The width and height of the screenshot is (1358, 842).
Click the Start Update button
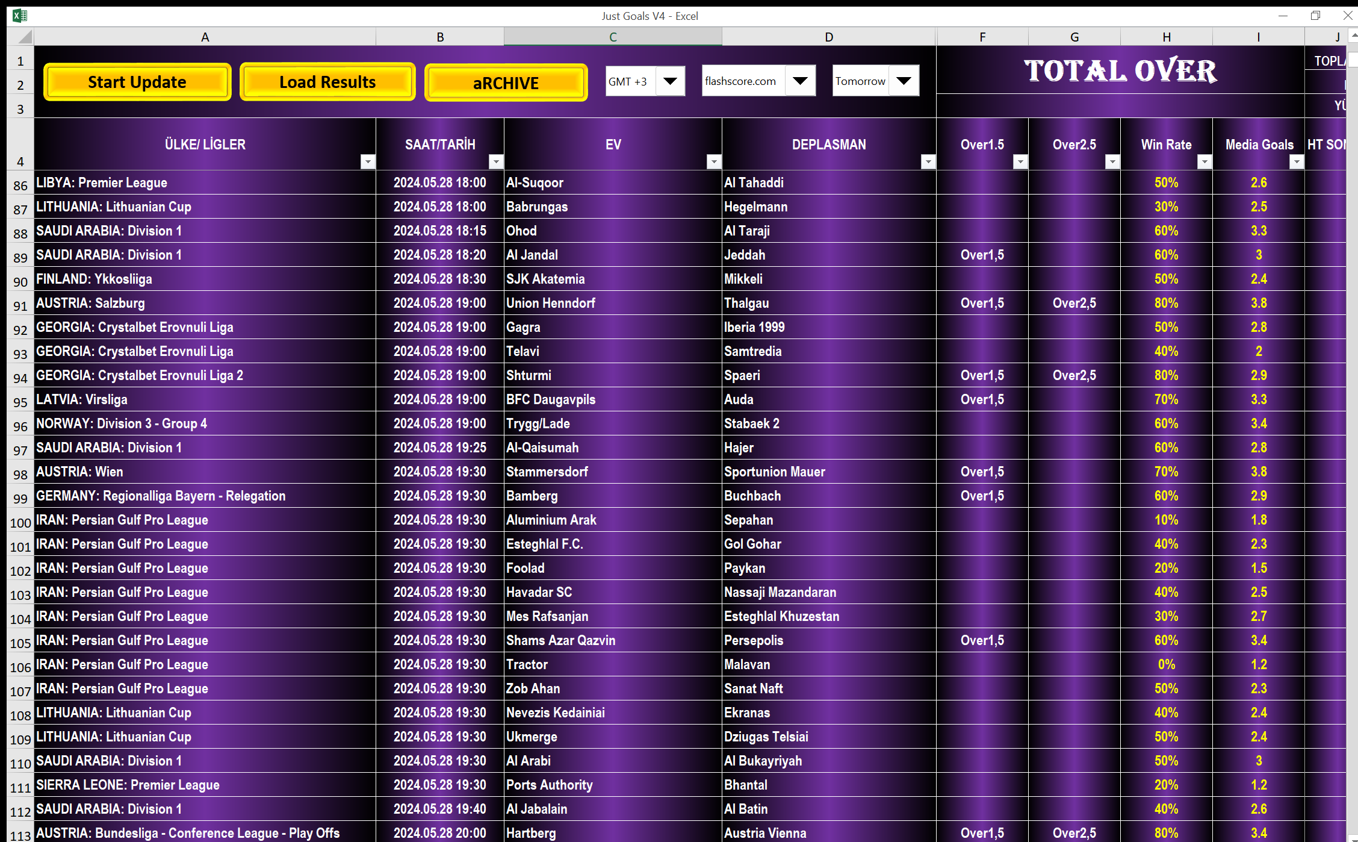[137, 82]
